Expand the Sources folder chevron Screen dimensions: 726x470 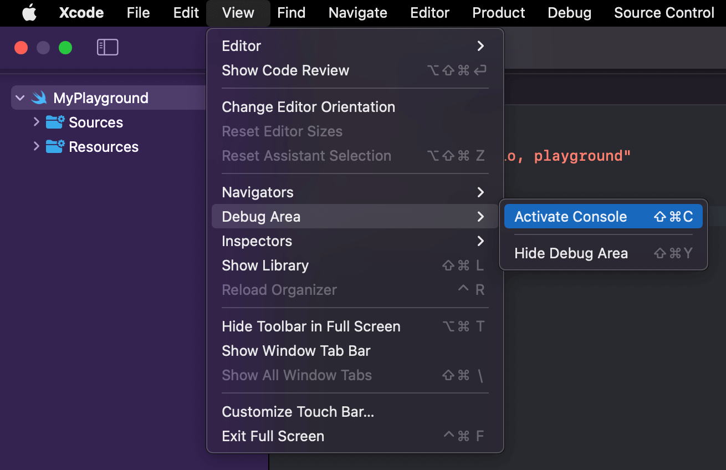(37, 122)
